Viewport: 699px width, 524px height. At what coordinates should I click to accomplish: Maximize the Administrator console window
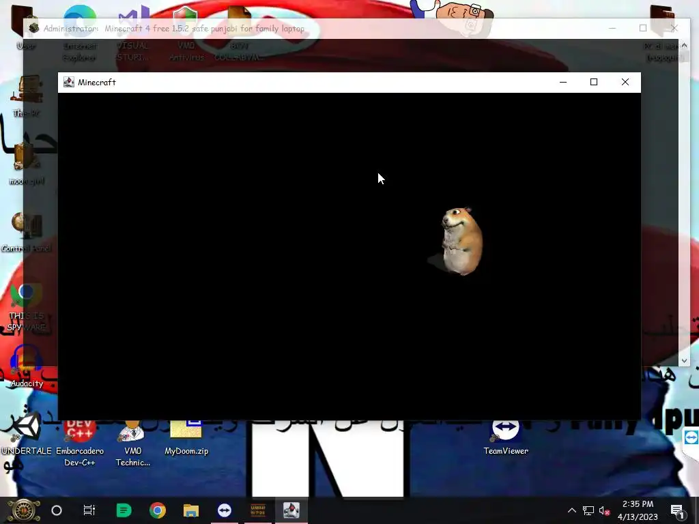[643, 28]
